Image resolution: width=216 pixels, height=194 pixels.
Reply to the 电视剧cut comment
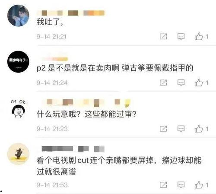point(181,185)
